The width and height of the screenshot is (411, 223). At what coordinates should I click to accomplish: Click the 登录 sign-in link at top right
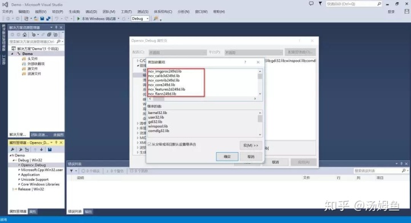coord(391,11)
